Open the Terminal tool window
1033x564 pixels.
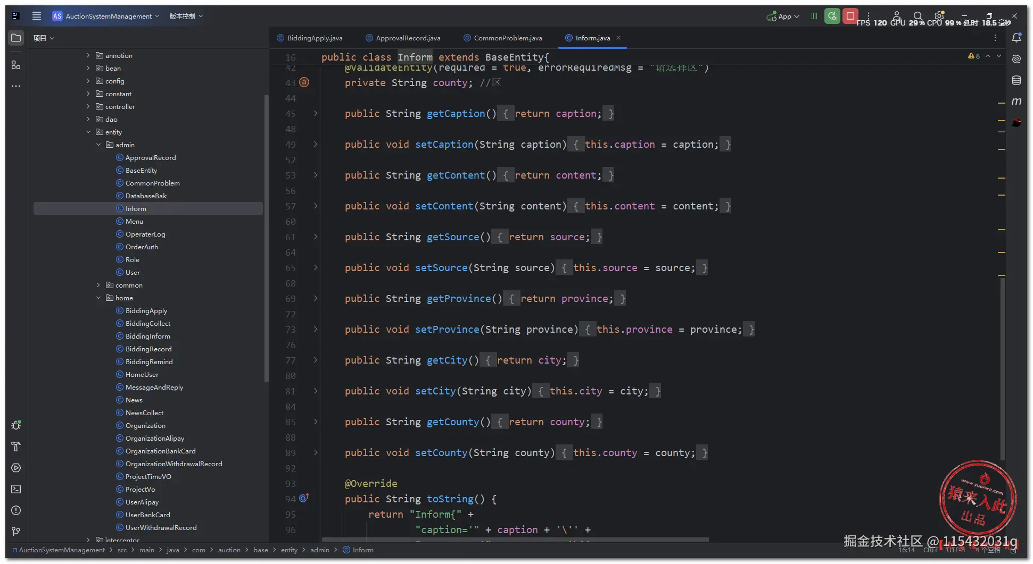(x=16, y=489)
